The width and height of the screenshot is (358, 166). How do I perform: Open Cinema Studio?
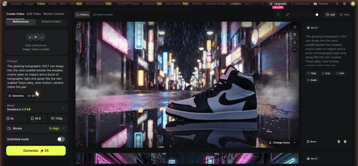(x=215, y=4)
